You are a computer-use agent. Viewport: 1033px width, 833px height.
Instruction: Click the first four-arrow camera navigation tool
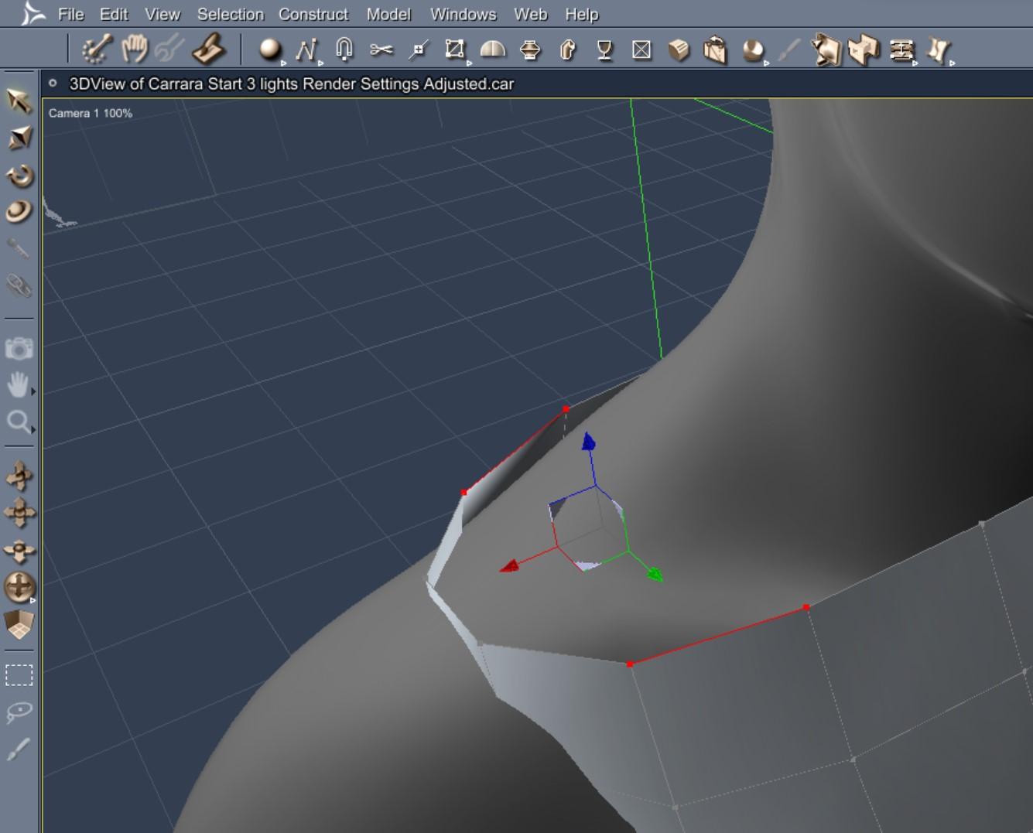[x=19, y=476]
